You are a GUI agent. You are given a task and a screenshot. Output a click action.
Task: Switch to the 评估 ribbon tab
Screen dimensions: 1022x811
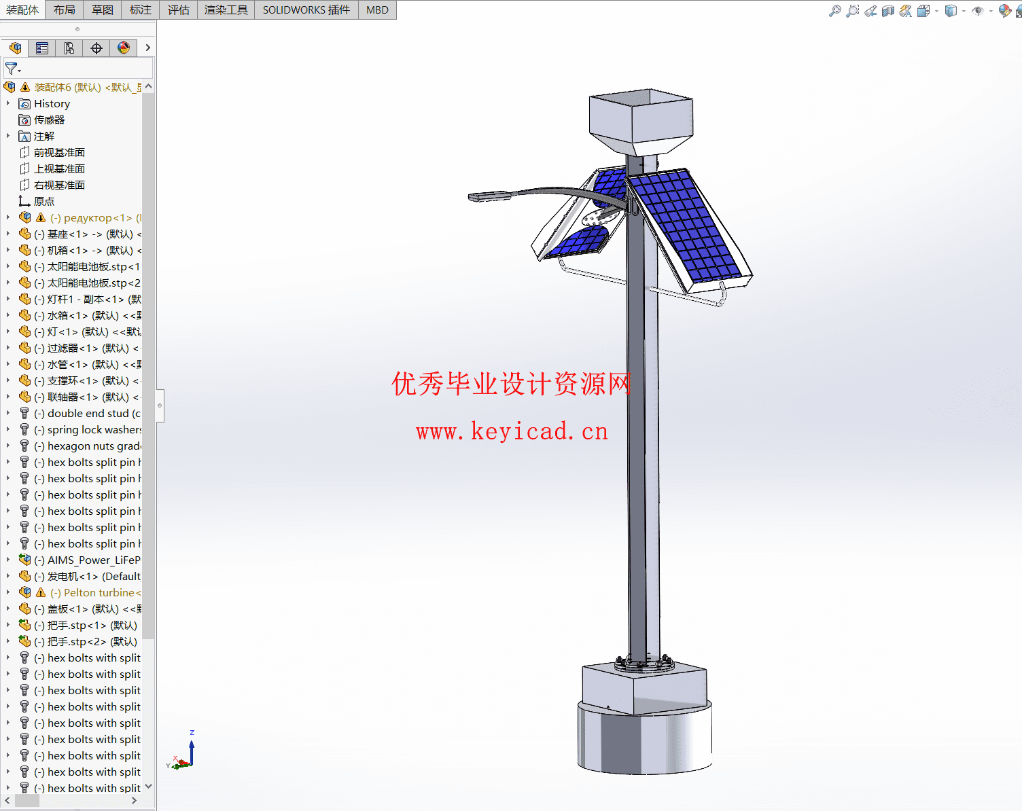point(179,10)
